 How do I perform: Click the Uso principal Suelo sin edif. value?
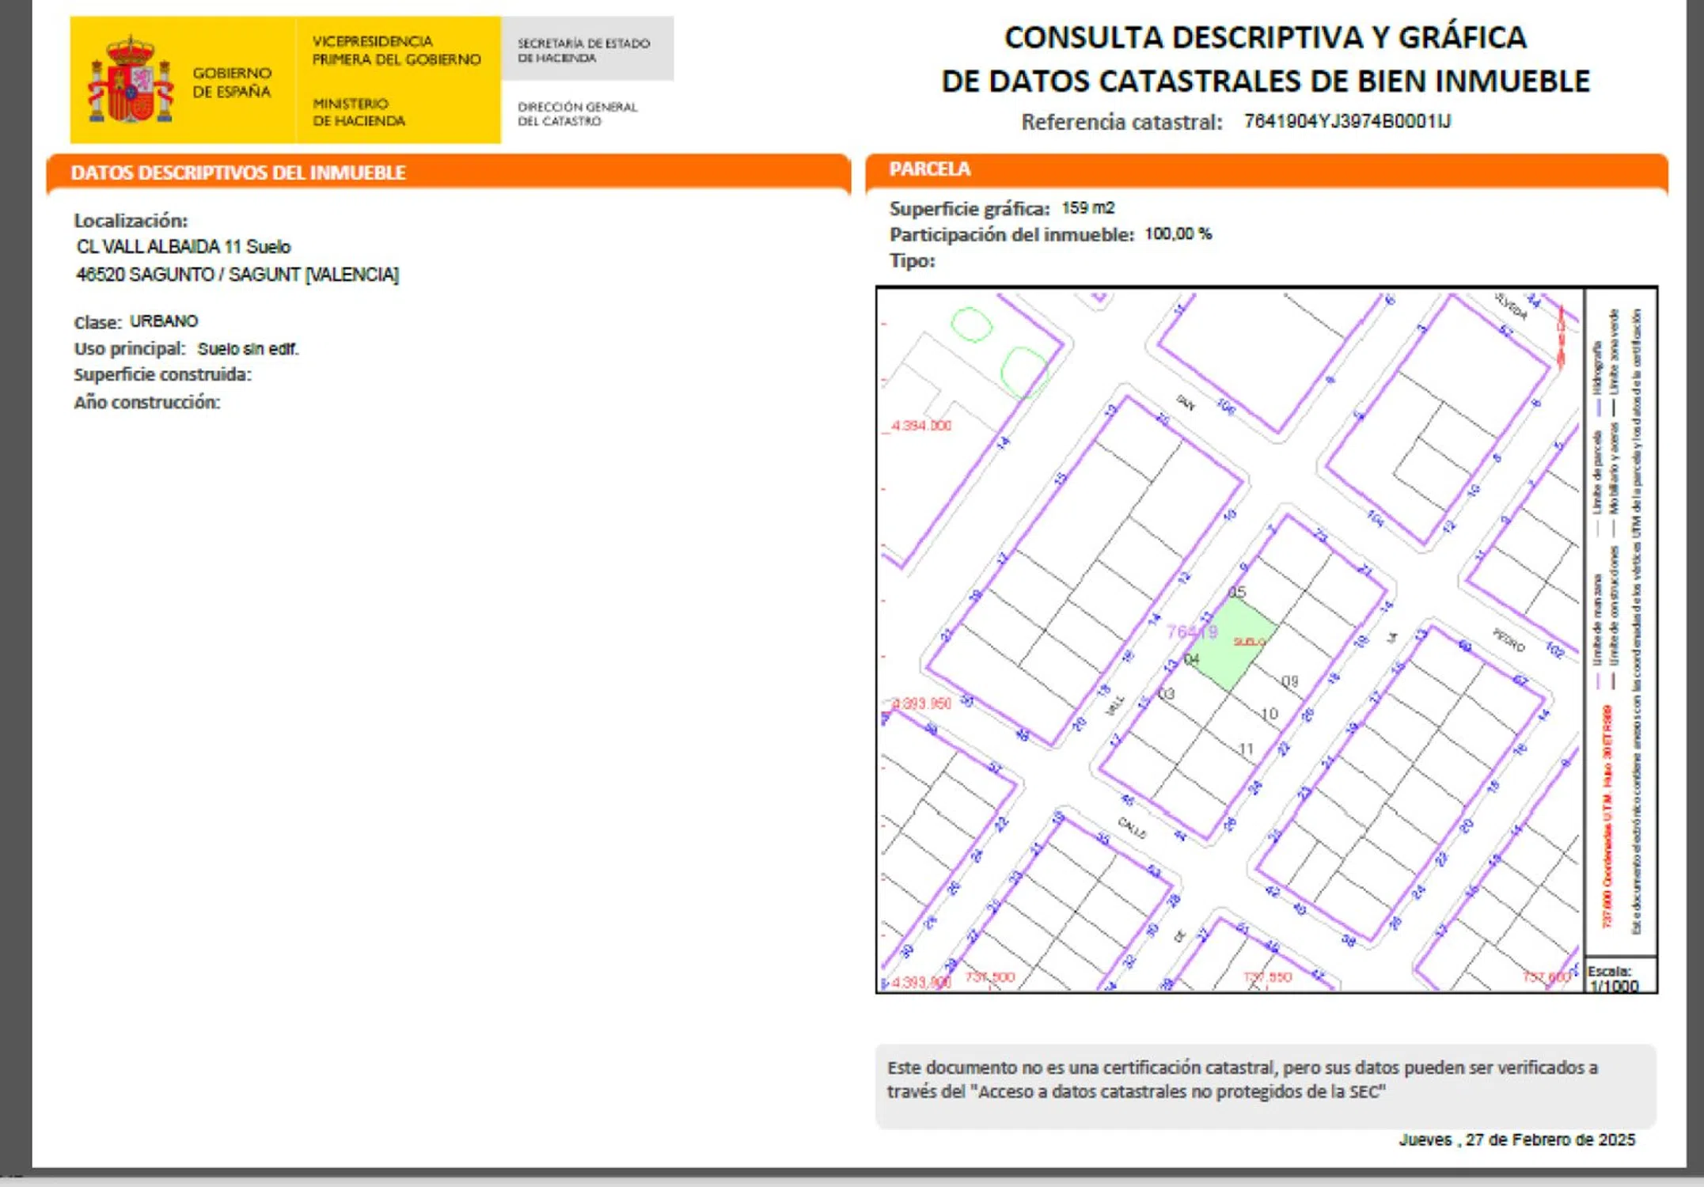click(248, 349)
